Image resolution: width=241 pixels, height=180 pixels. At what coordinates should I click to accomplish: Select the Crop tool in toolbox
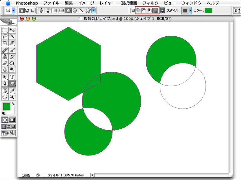5,43
